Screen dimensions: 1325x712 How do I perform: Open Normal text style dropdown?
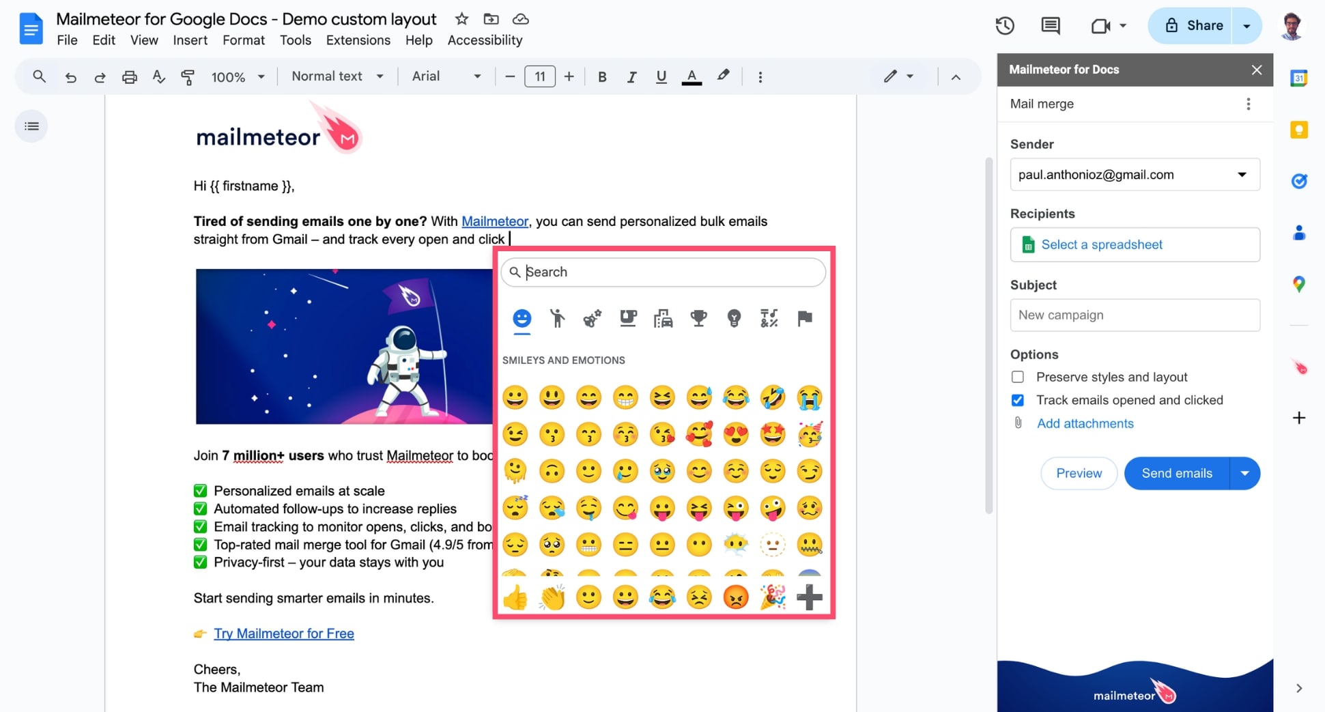pyautogui.click(x=337, y=76)
